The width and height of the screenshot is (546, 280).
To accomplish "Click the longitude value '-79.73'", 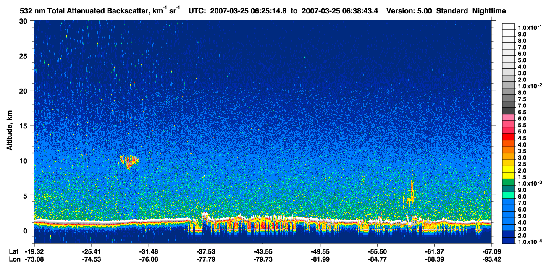I will coord(263,259).
